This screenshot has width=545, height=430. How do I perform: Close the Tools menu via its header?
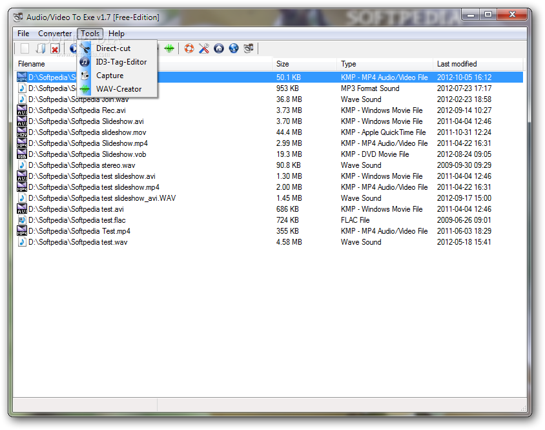click(90, 34)
